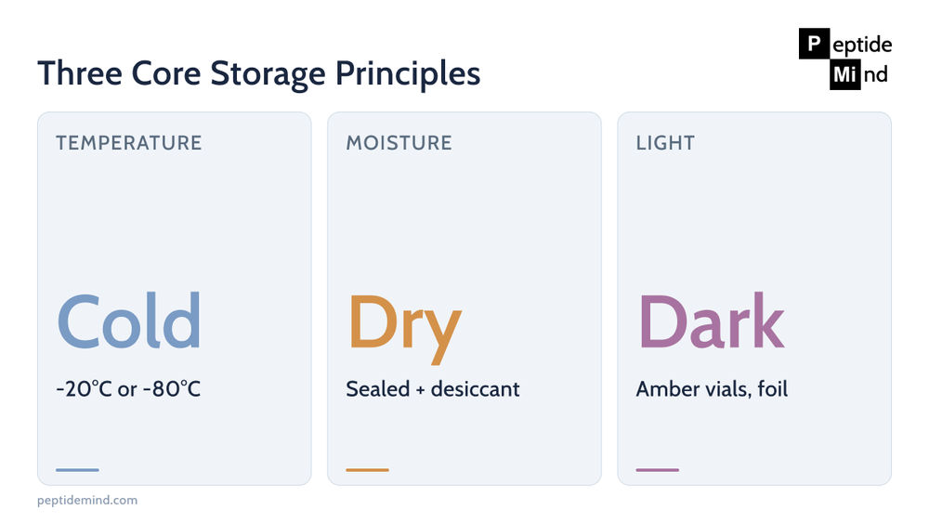Select the Amber vials, foil text
929x523 pixels.
pyautogui.click(x=712, y=389)
